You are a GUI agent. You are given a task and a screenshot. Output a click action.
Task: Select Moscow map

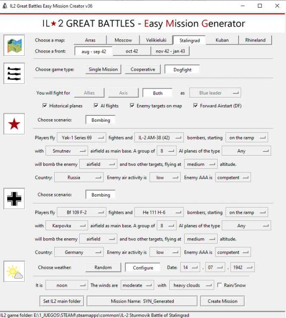123,40
